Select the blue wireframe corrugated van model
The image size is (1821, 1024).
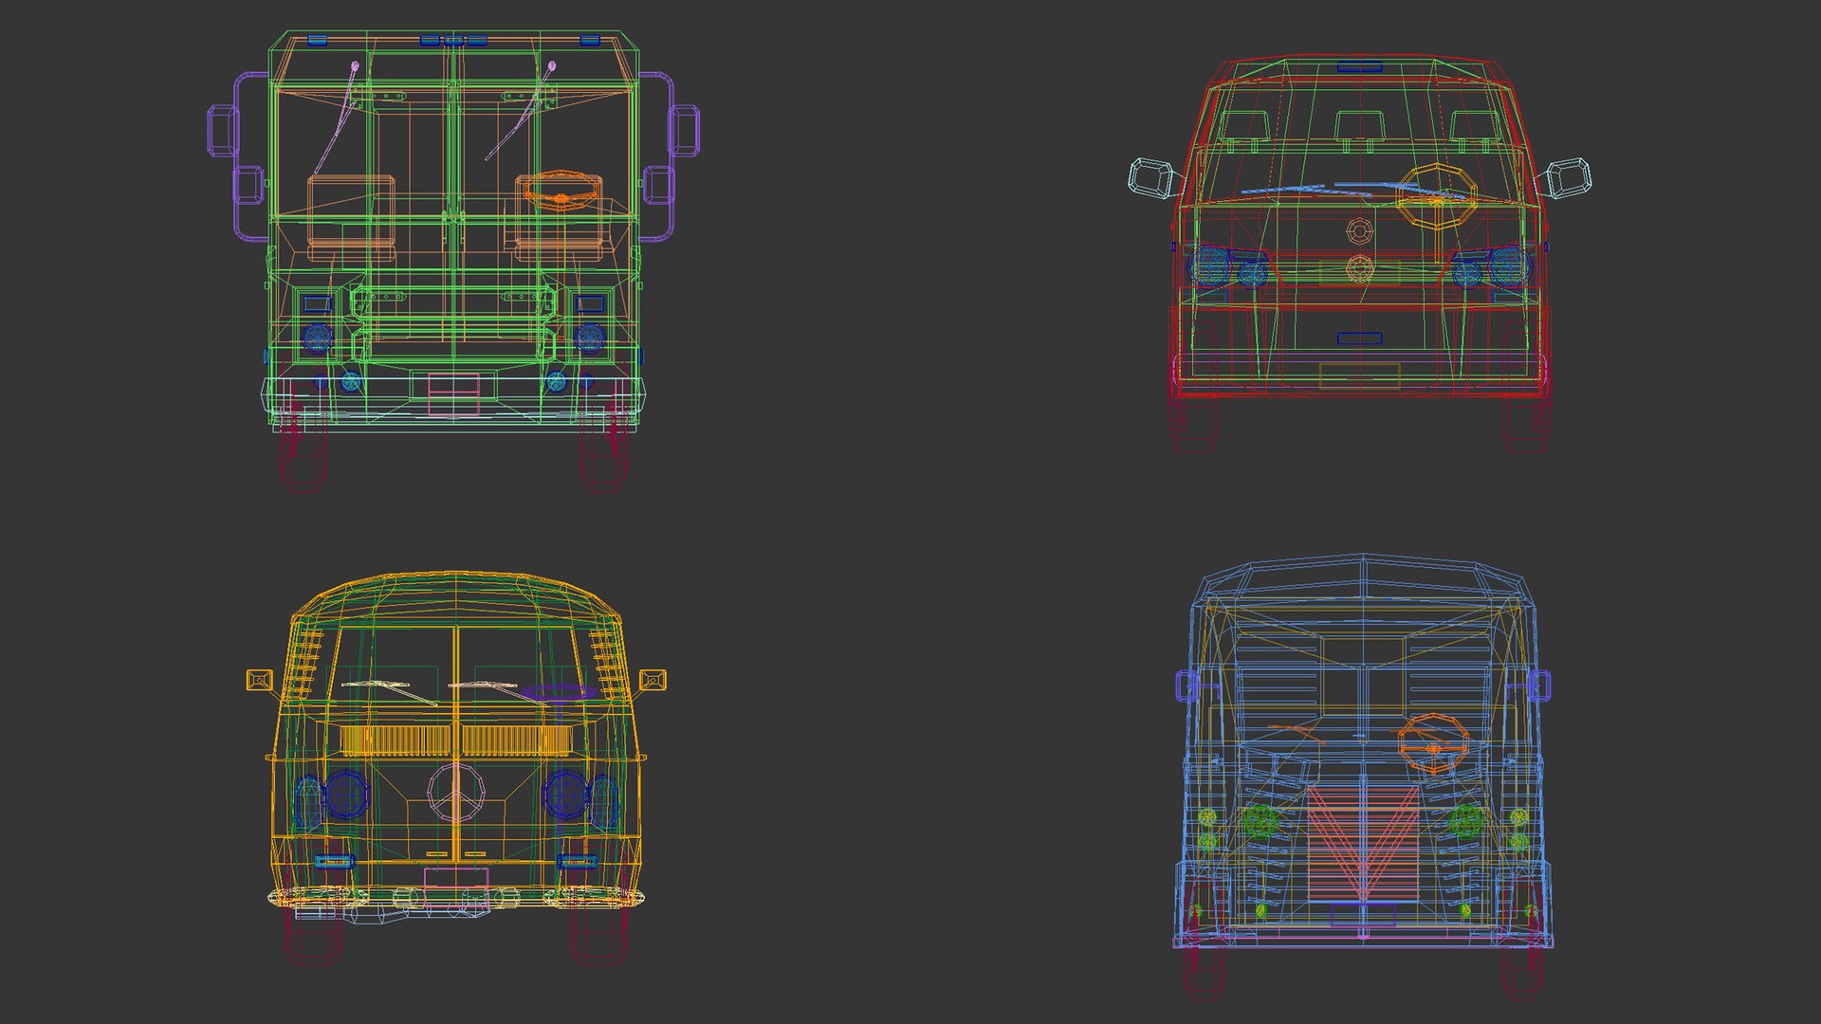(1363, 777)
